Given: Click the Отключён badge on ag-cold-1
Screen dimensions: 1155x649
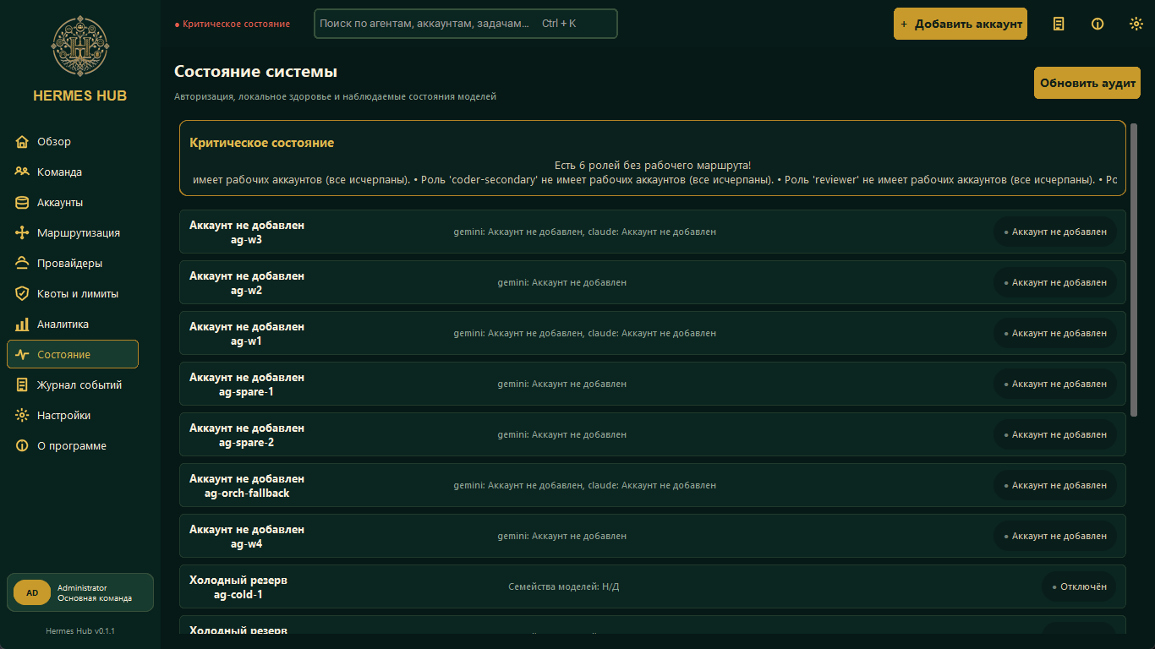Looking at the screenshot, I should click(1079, 586).
